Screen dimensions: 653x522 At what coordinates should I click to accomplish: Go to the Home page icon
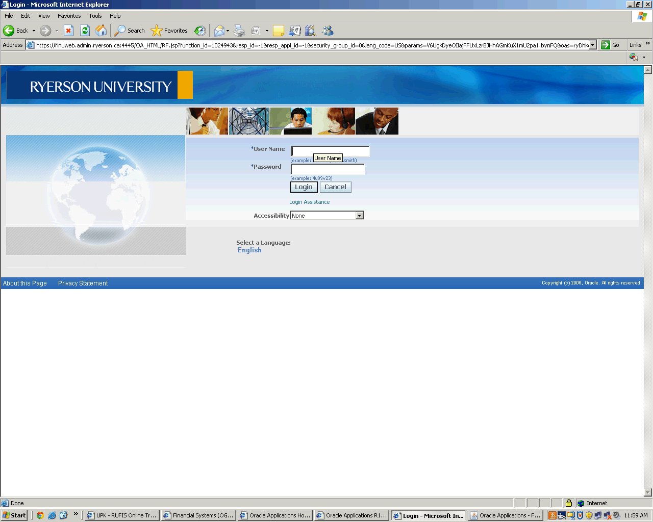(101, 31)
